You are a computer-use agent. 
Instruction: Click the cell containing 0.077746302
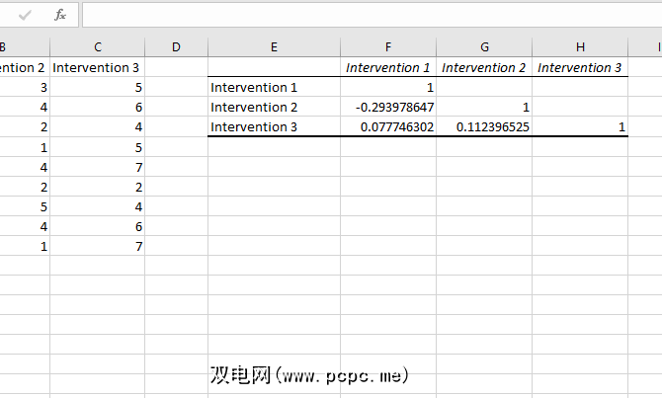point(388,127)
